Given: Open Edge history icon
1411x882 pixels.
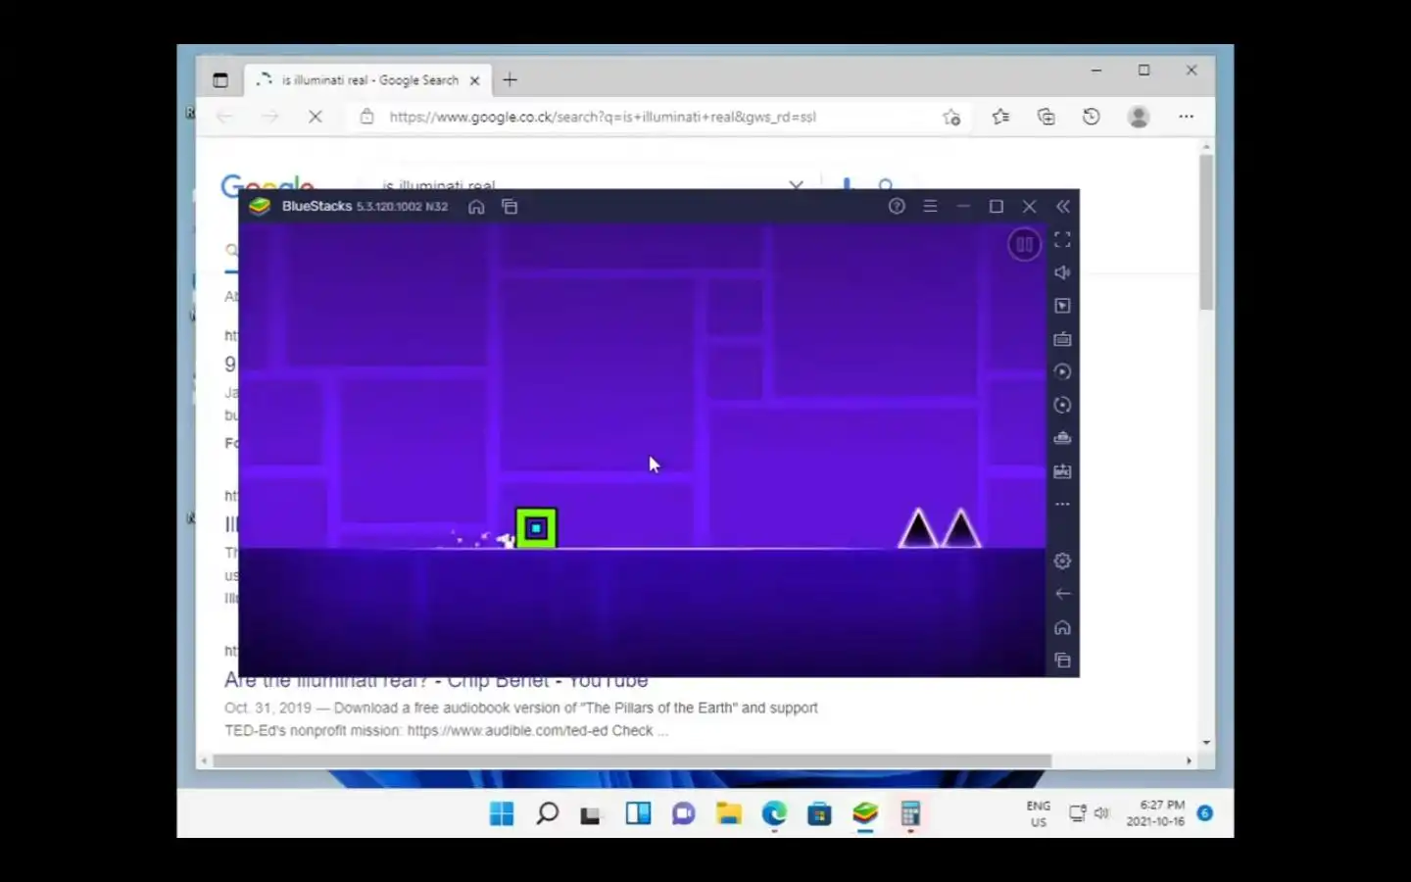Looking at the screenshot, I should click(x=1091, y=117).
